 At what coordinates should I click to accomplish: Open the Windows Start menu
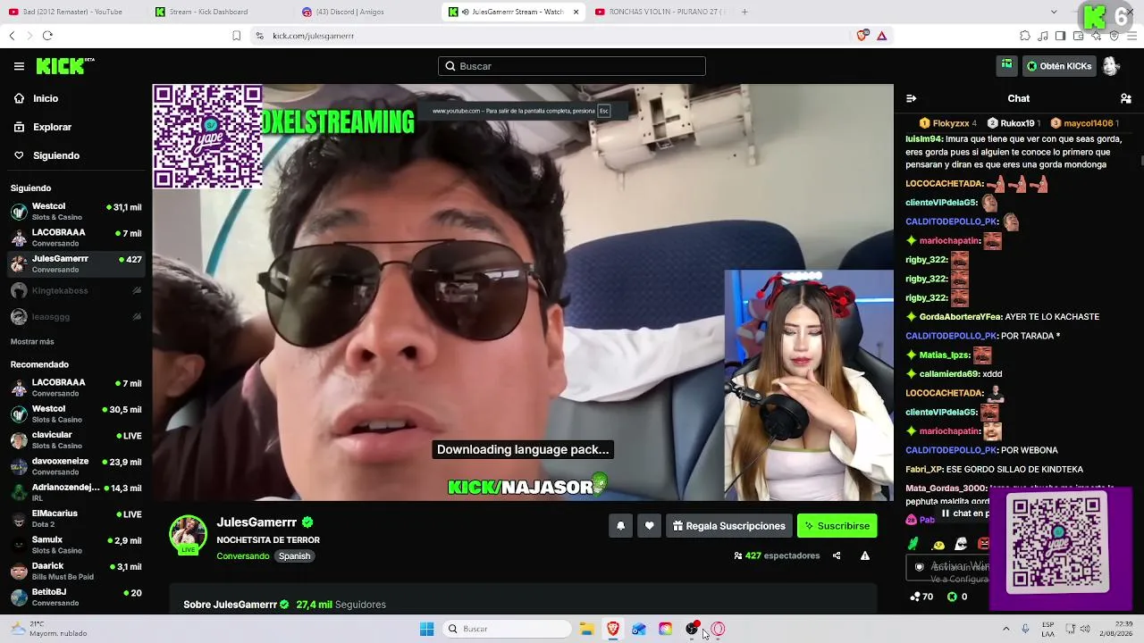tap(426, 629)
